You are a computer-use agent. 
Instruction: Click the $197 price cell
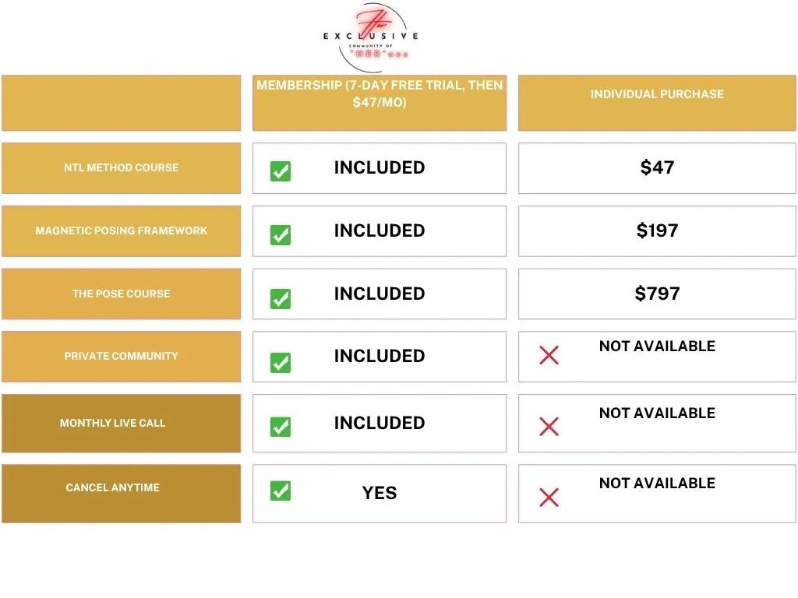tap(657, 230)
